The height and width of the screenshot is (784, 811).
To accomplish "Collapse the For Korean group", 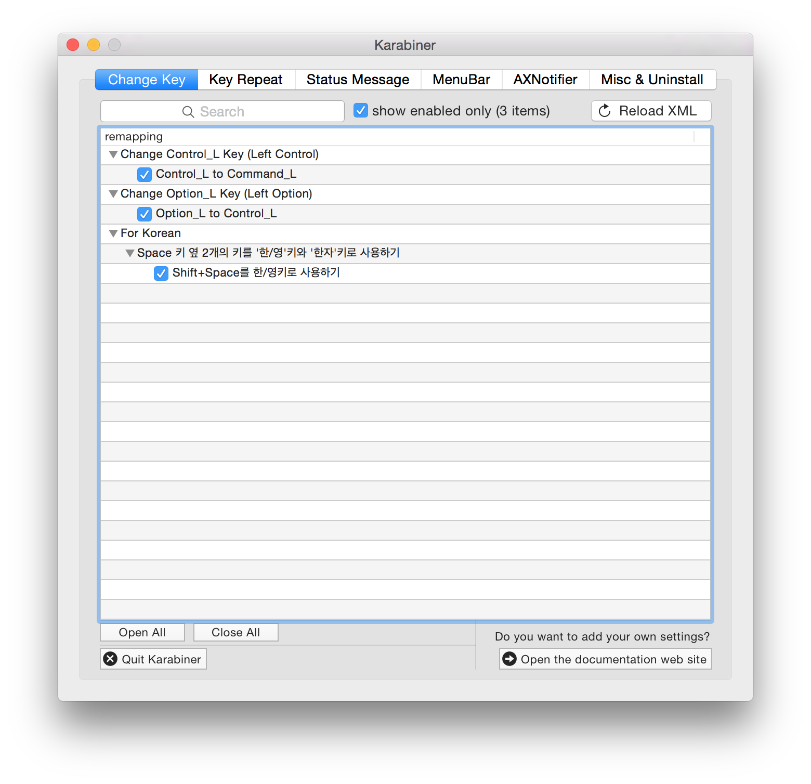I will pos(113,233).
